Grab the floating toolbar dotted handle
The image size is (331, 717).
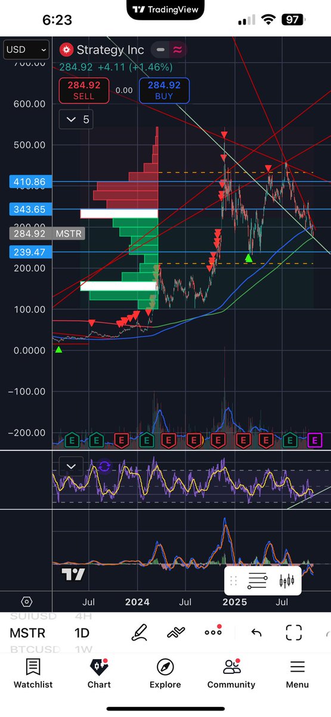[x=234, y=580]
